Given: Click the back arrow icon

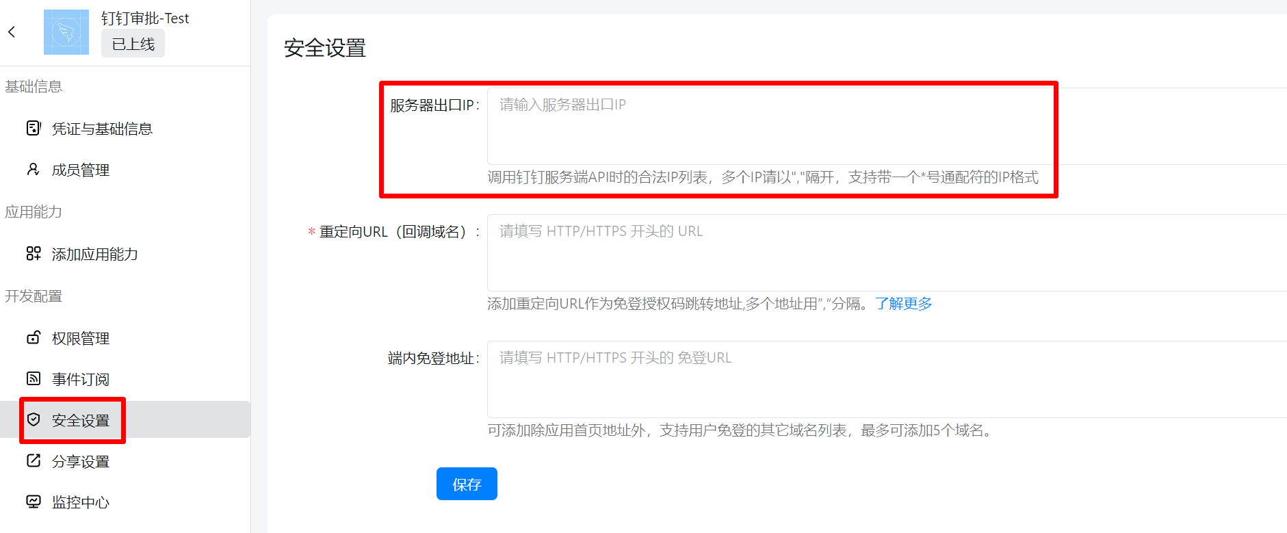Looking at the screenshot, I should [12, 31].
